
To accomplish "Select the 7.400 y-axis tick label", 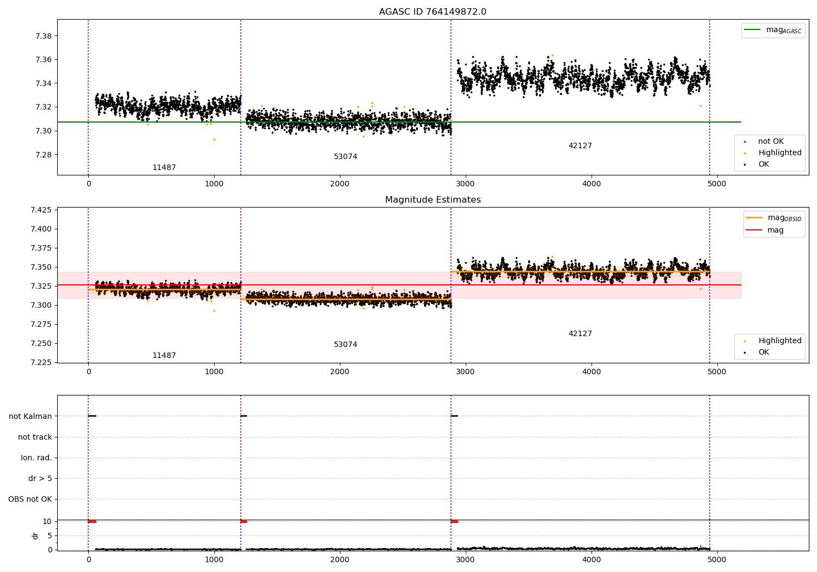I will click(x=41, y=229).
